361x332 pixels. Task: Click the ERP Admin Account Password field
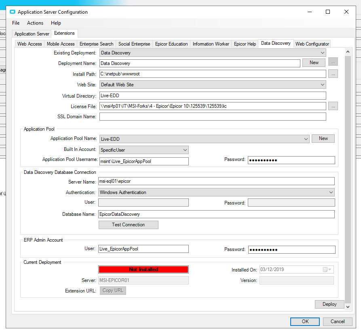tap(292, 250)
